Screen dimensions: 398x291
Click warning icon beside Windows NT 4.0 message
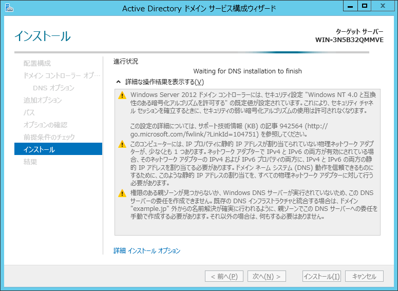pyautogui.click(x=122, y=95)
